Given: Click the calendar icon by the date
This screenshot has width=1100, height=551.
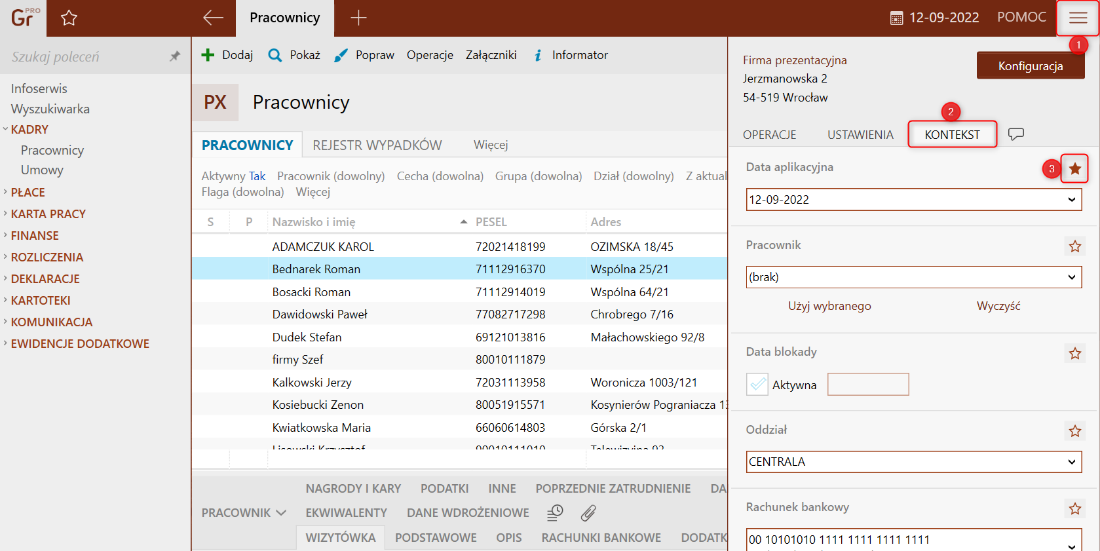Looking at the screenshot, I should (896, 18).
